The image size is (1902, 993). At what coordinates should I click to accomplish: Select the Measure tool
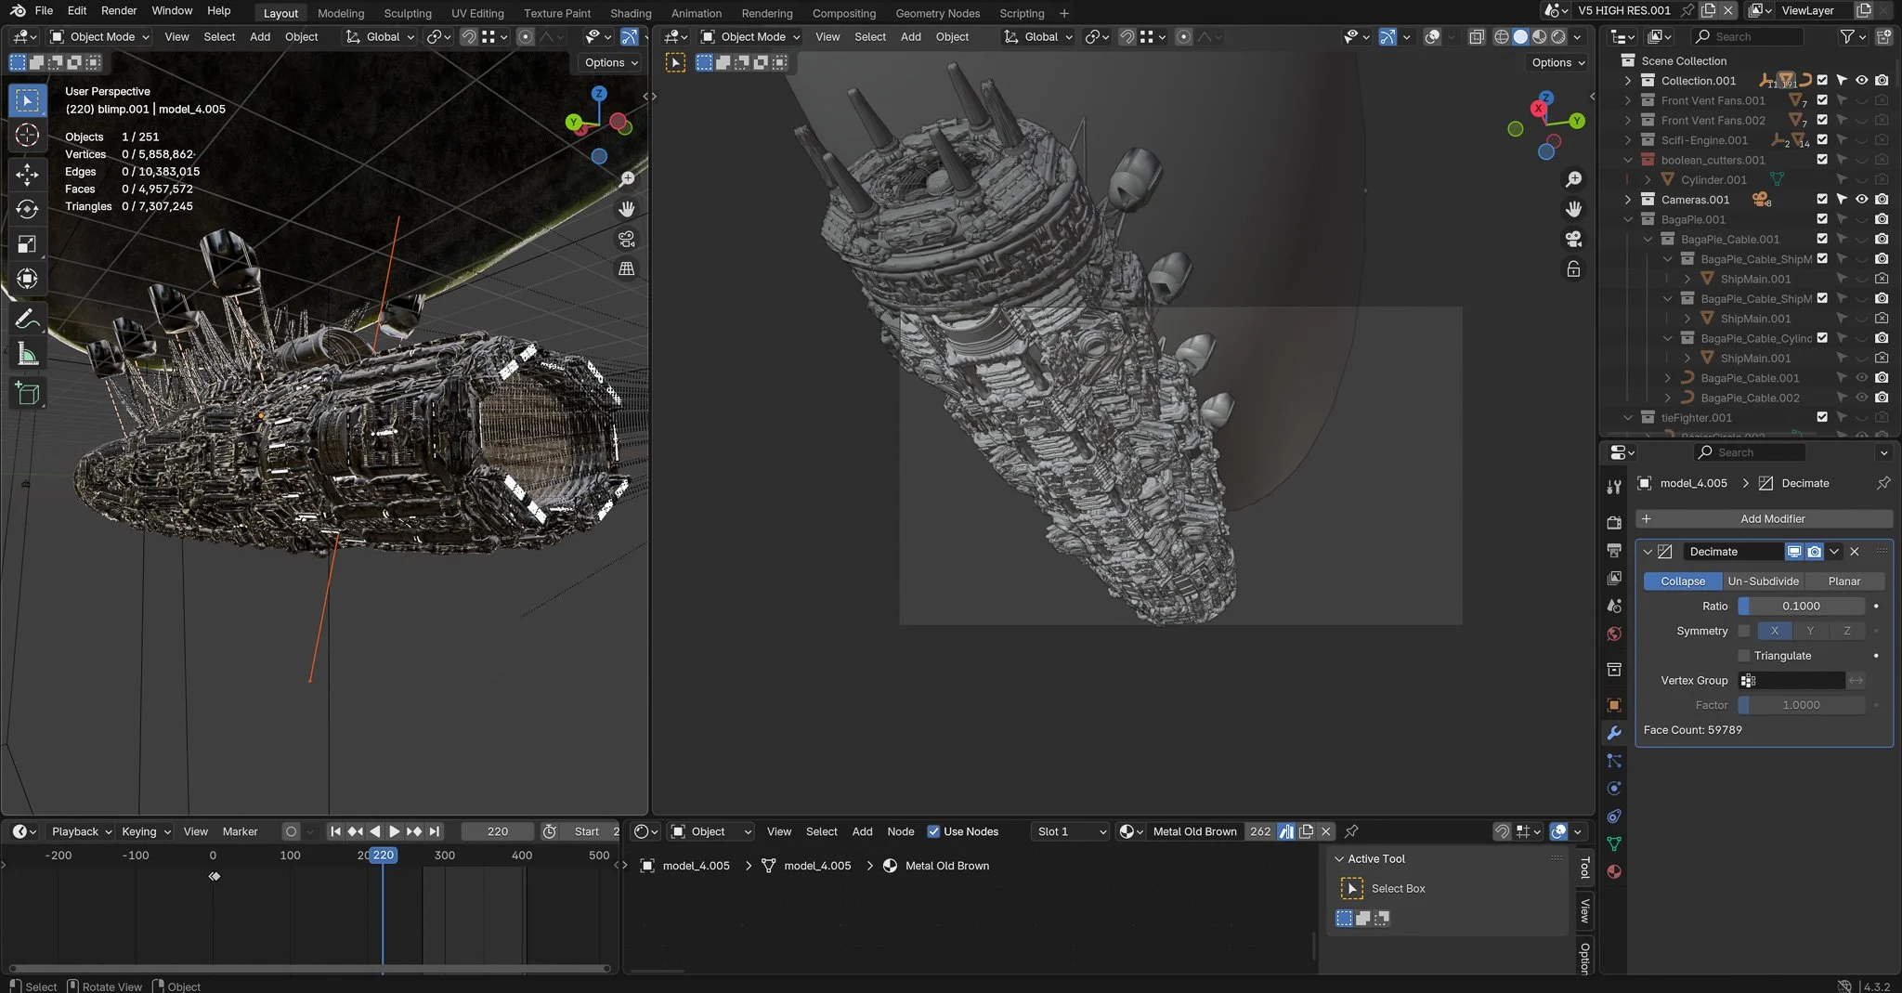pyautogui.click(x=27, y=355)
